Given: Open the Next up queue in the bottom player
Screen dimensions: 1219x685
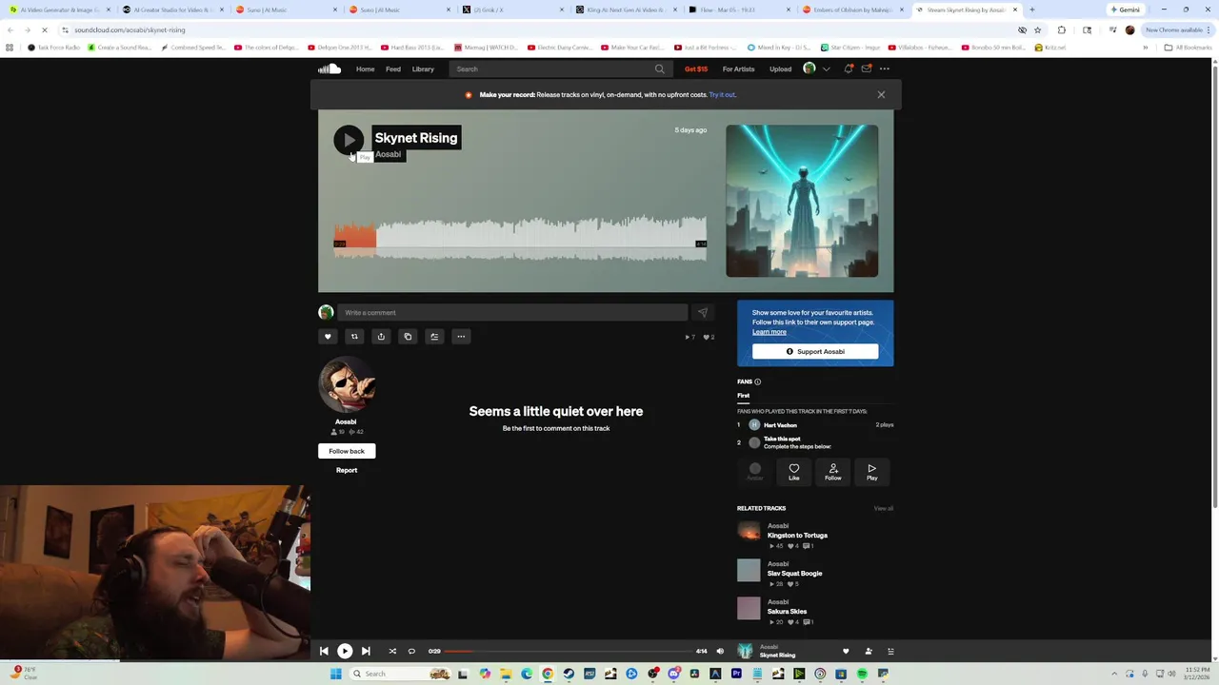Looking at the screenshot, I should [x=890, y=651].
